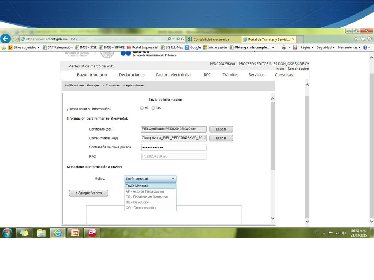Open the Sitios sugeridos dropdown

(x=24, y=47)
